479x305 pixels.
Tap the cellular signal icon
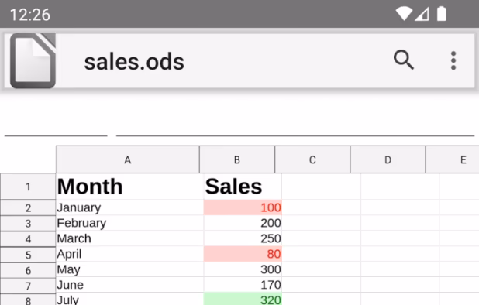tap(422, 14)
